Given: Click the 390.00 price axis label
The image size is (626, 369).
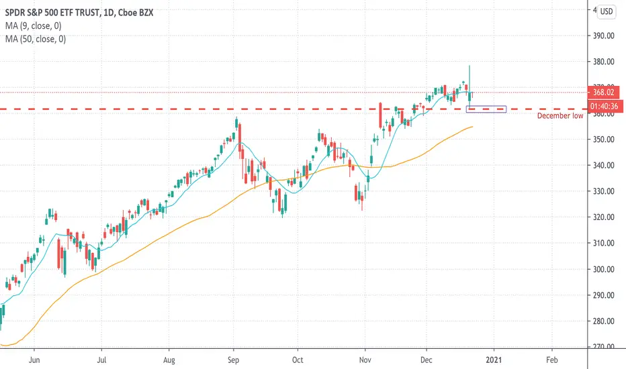Looking at the screenshot, I should tap(603, 36).
